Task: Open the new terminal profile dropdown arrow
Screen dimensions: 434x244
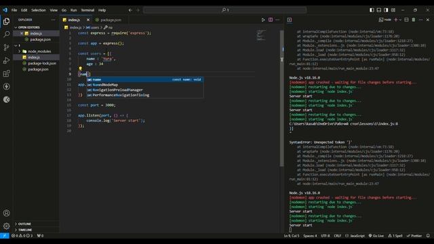Action: [400, 20]
